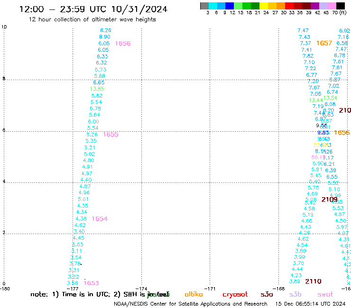This screenshot has height=308, width=351.
Task: Click the NOAA/NESDIS footer credit text
Action: point(191,304)
